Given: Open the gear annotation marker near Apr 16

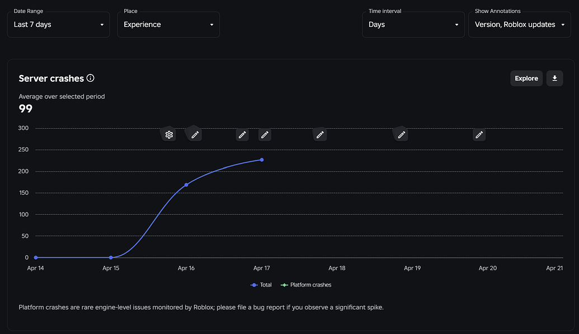Looking at the screenshot, I should 169,134.
